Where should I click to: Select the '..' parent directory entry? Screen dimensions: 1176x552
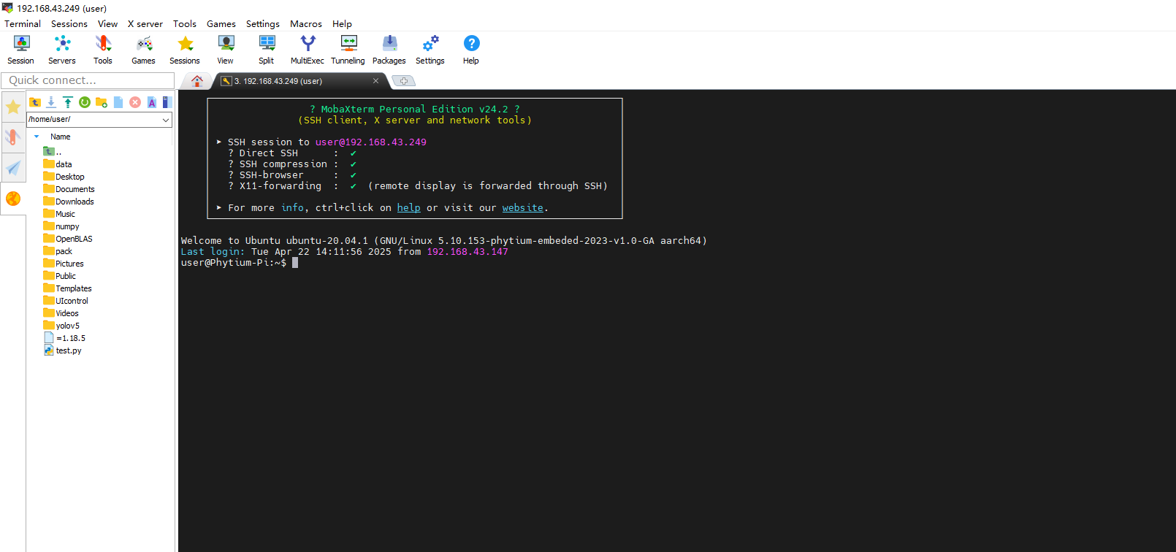click(x=53, y=152)
